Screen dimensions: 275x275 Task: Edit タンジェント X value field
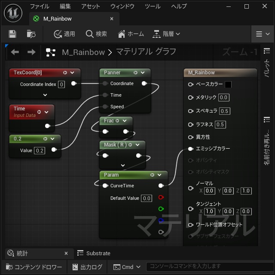pos(210,211)
